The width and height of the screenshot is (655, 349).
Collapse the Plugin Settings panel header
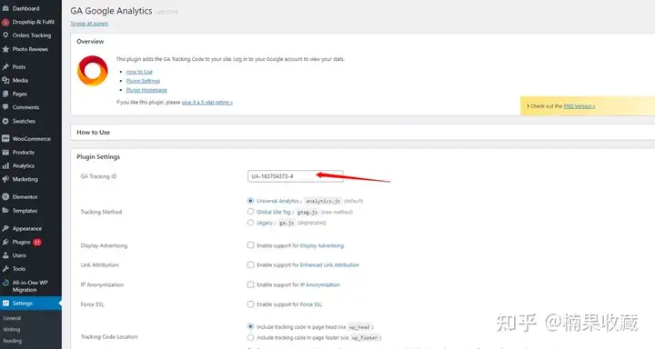[x=363, y=156]
